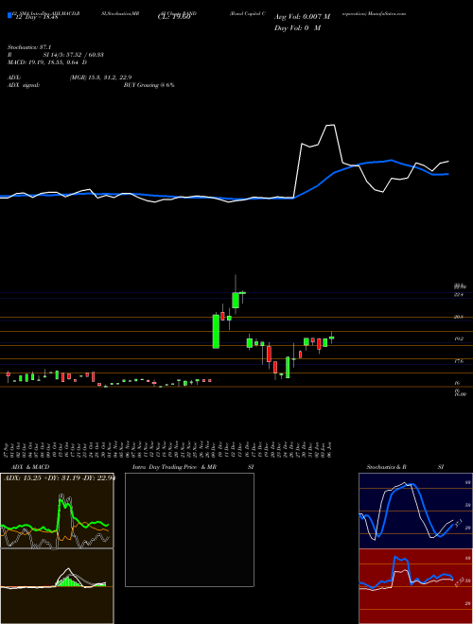Screen dimensions: 473x624
Task: Click the 'MACD: 19.19, 18.55, 0.64 D' line
Action: pyautogui.click(x=47, y=62)
